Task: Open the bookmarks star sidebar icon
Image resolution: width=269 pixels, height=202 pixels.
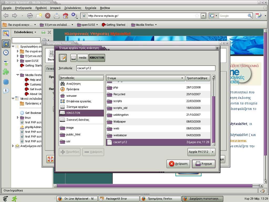Action: (x=6, y=44)
